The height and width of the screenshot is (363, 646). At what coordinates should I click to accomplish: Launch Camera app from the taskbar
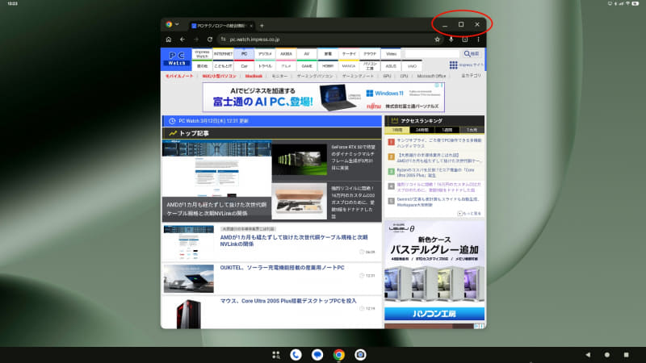point(360,355)
